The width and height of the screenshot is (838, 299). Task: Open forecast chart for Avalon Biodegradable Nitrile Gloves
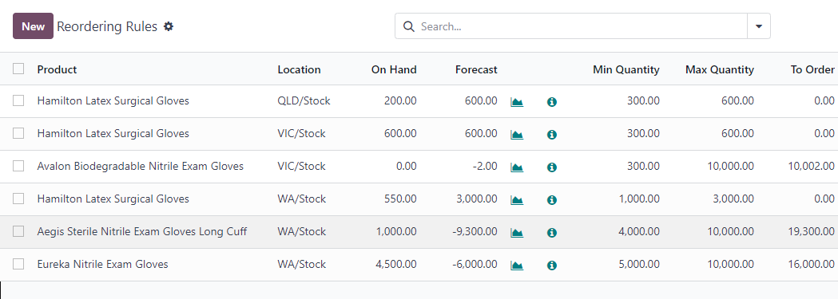coord(517,167)
